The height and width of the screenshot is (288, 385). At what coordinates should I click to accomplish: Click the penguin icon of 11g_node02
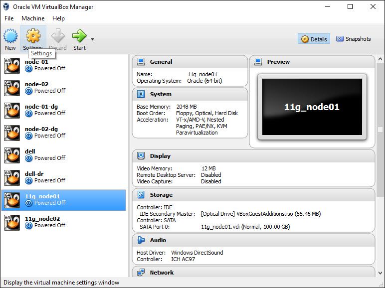[12, 223]
